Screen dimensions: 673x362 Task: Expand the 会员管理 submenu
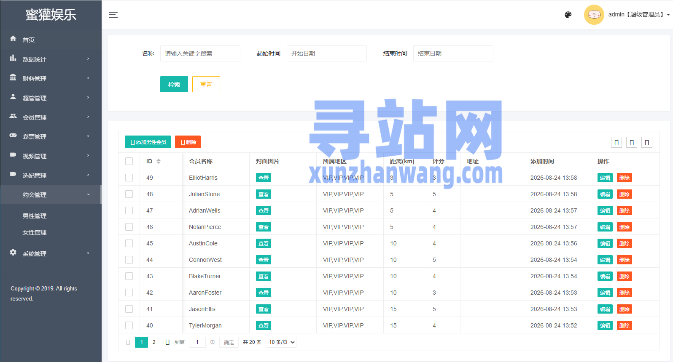pos(88,117)
